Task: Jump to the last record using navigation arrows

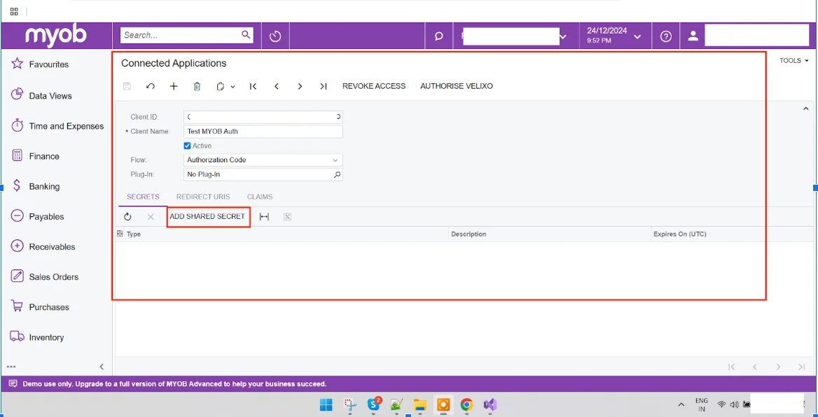Action: point(323,86)
